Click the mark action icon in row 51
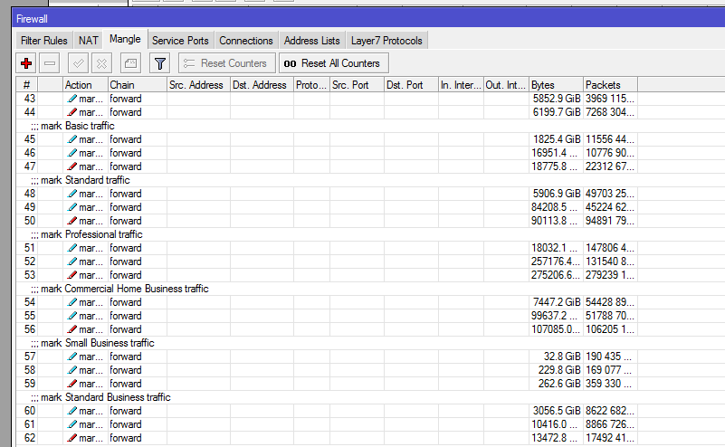Image resolution: width=725 pixels, height=447 pixels. [x=72, y=248]
